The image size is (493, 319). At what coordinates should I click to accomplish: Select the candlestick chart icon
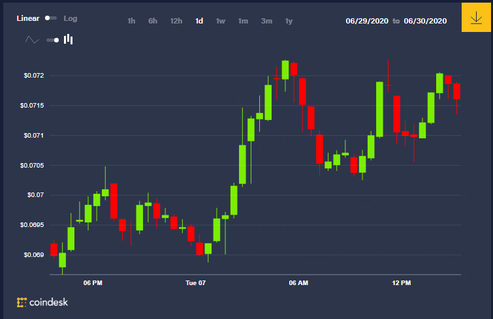click(68, 39)
